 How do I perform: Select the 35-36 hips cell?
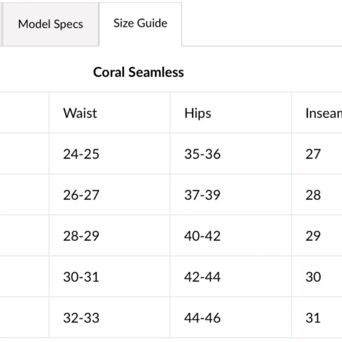202,154
